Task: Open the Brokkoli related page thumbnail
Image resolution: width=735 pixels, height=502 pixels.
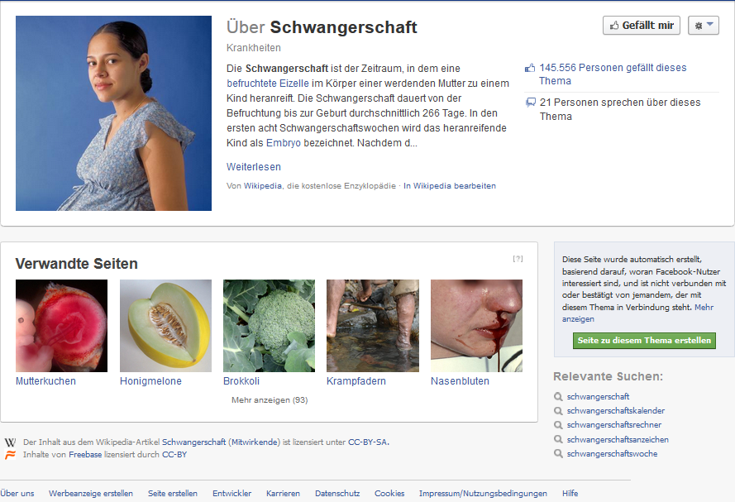Action: click(269, 326)
